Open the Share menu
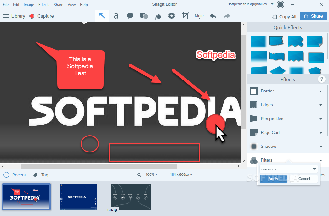This screenshot has height=216, width=329. pos(58,5)
